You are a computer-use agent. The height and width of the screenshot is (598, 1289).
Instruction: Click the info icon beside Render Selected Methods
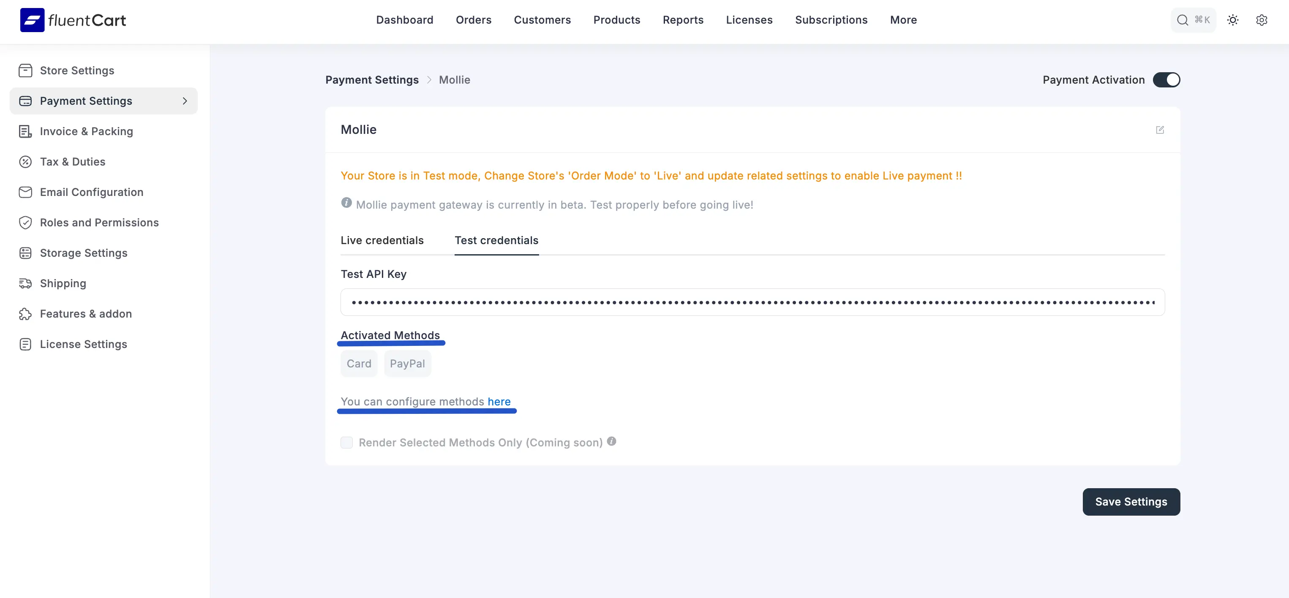tap(611, 441)
